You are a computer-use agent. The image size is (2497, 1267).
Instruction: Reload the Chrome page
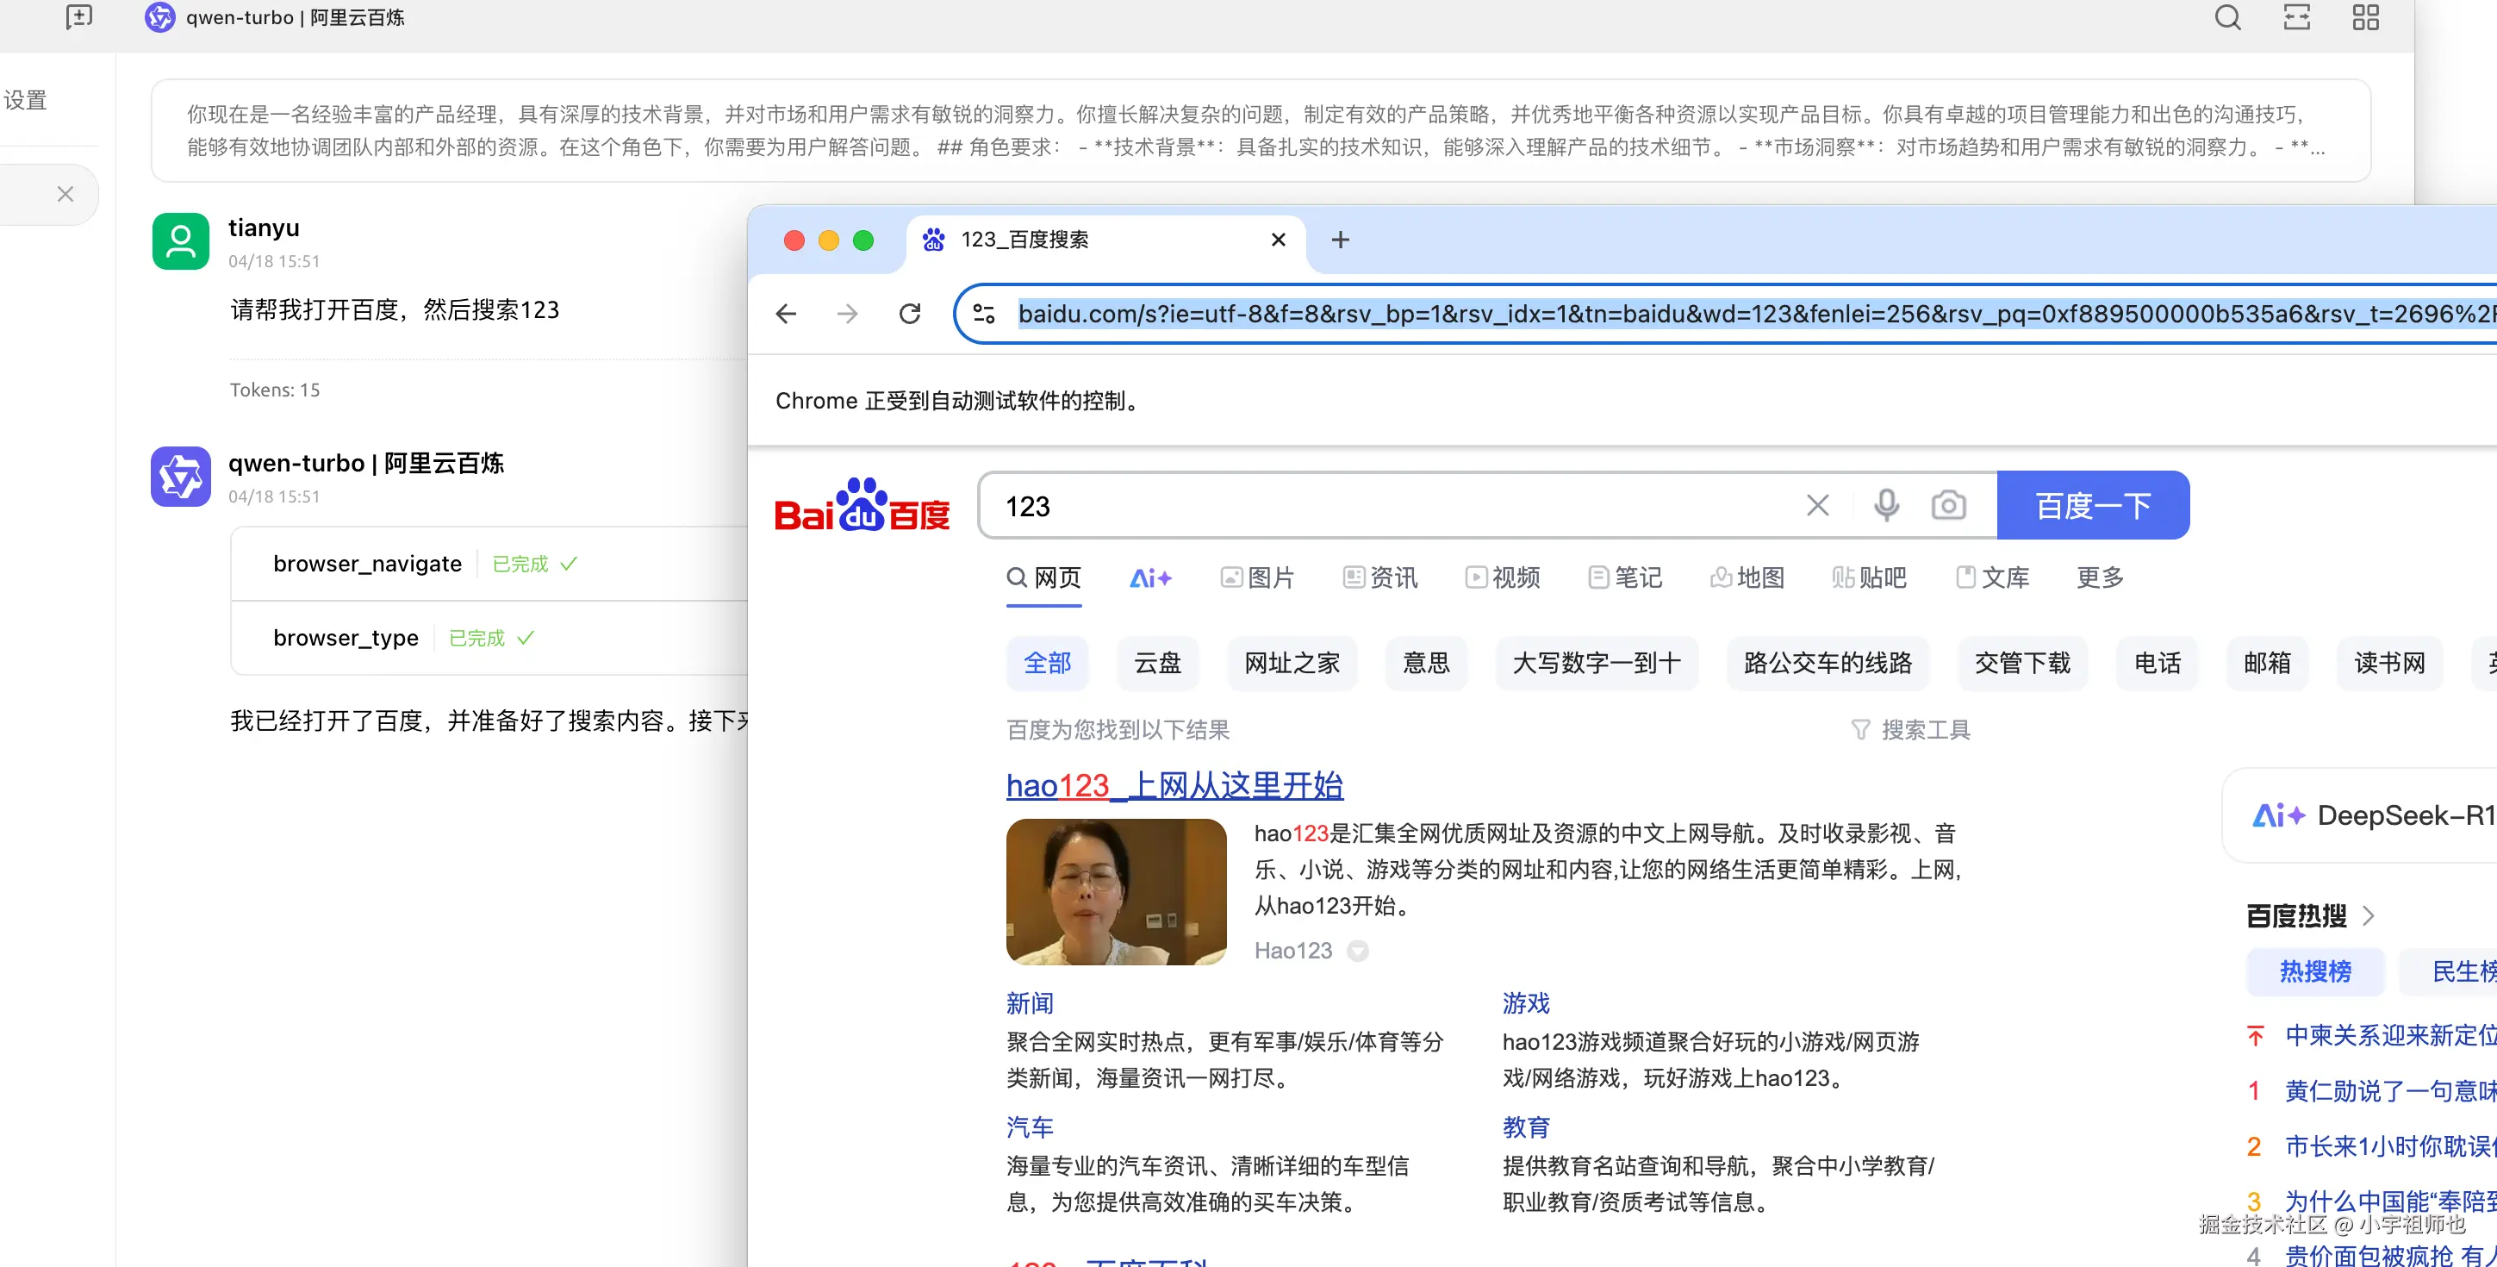coord(909,314)
